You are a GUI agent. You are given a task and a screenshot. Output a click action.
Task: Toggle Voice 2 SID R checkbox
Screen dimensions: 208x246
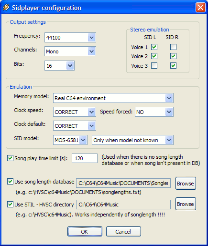click(x=173, y=56)
